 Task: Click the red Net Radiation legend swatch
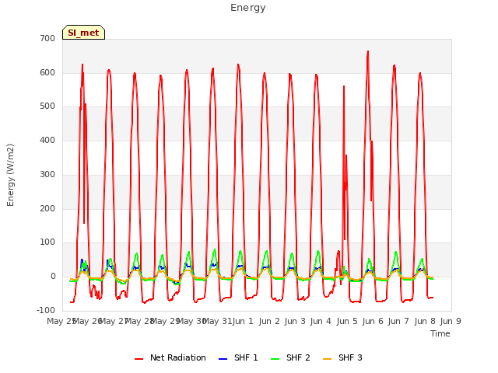[139, 358]
